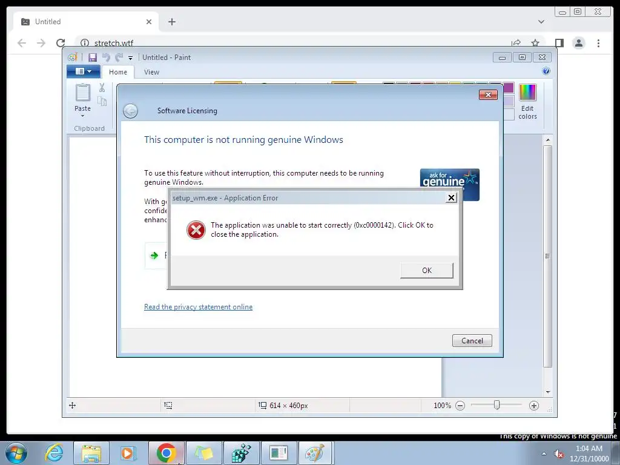Click the zoom out minus button
This screenshot has height=465, width=620.
[x=460, y=406]
